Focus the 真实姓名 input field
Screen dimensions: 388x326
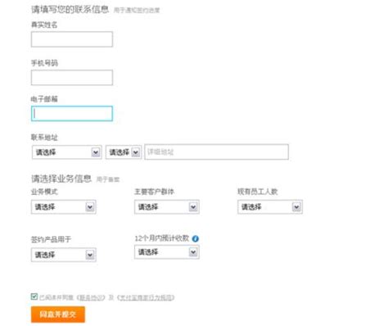[72, 39]
